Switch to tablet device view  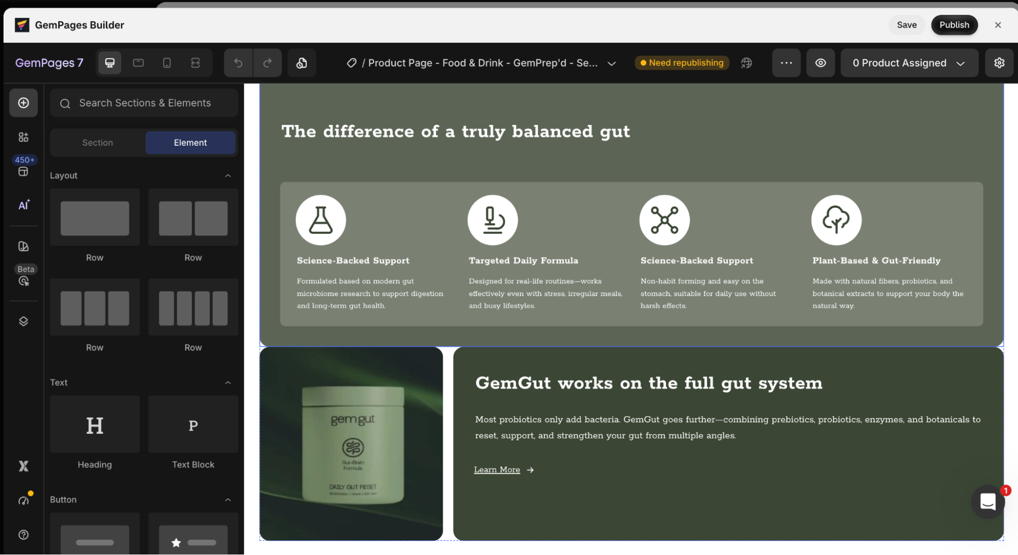[138, 63]
